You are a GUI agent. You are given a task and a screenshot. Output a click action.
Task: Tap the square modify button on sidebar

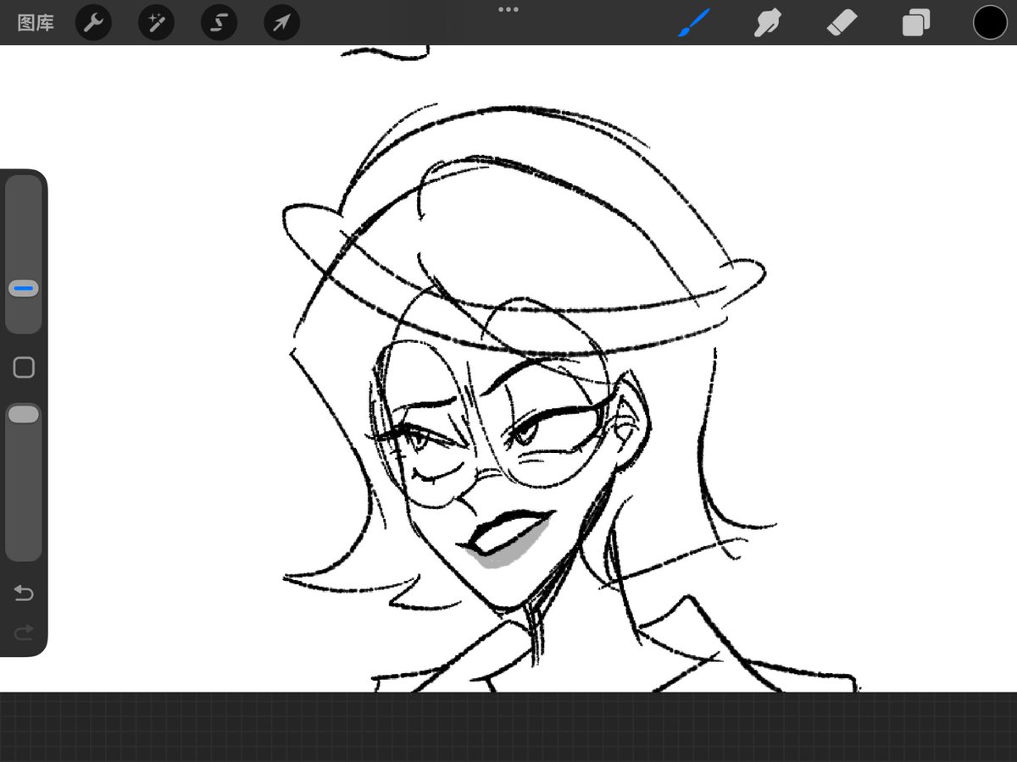point(24,367)
